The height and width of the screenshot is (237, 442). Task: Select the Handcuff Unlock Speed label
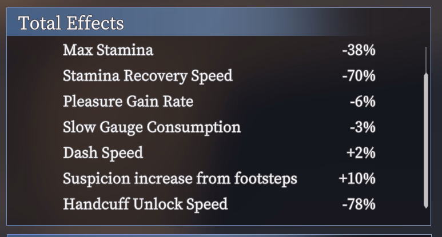tap(145, 204)
